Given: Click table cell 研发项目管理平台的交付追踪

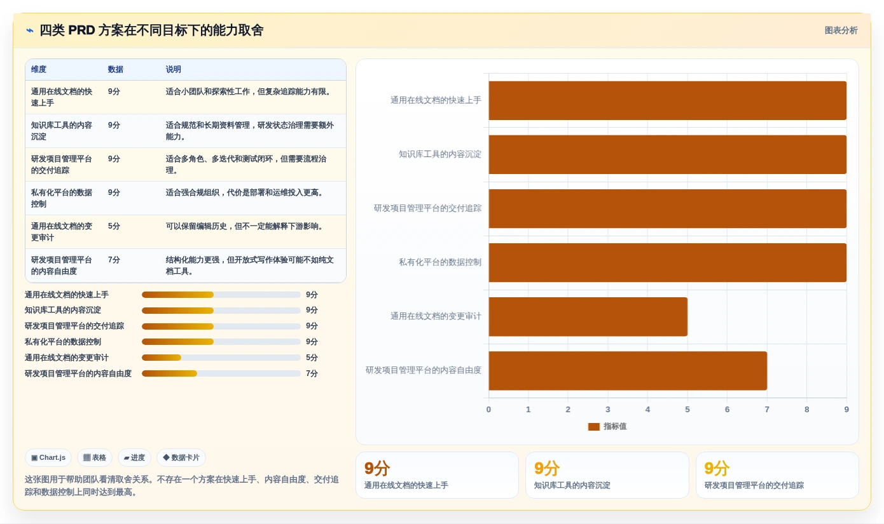Looking at the screenshot, I should (62, 165).
